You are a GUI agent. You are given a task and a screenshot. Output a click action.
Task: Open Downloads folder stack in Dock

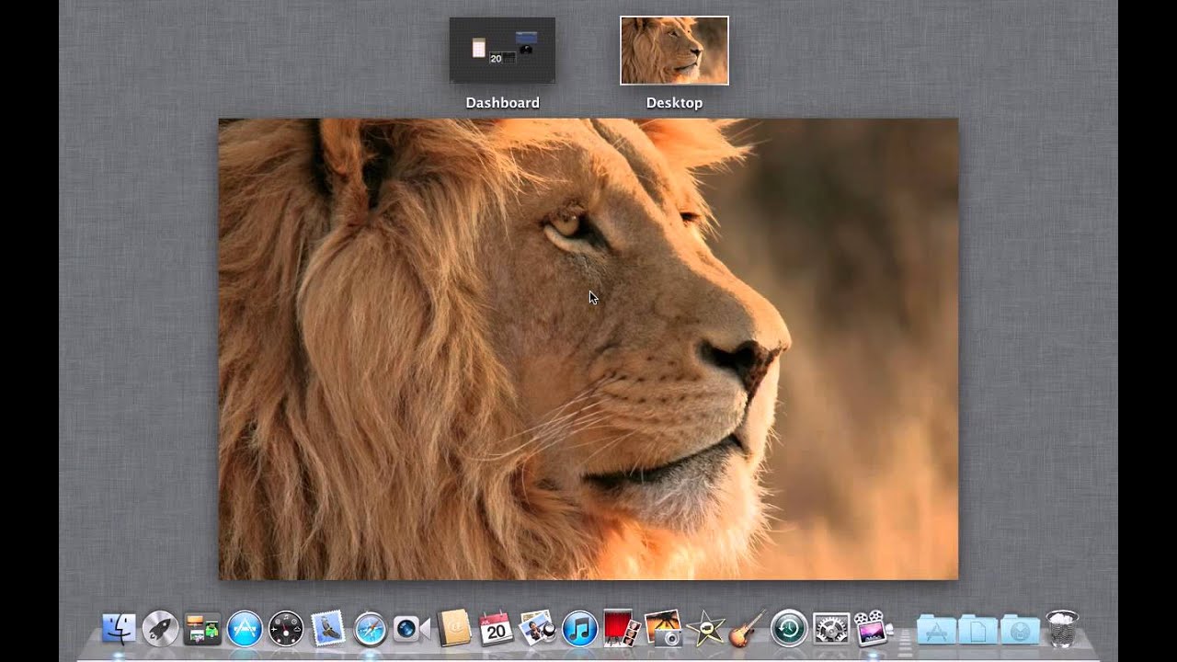pyautogui.click(x=1020, y=630)
